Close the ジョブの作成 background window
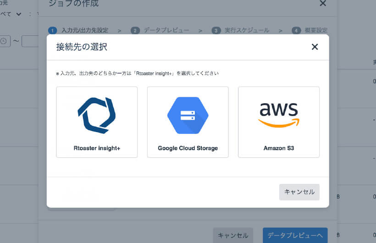 point(323,3)
